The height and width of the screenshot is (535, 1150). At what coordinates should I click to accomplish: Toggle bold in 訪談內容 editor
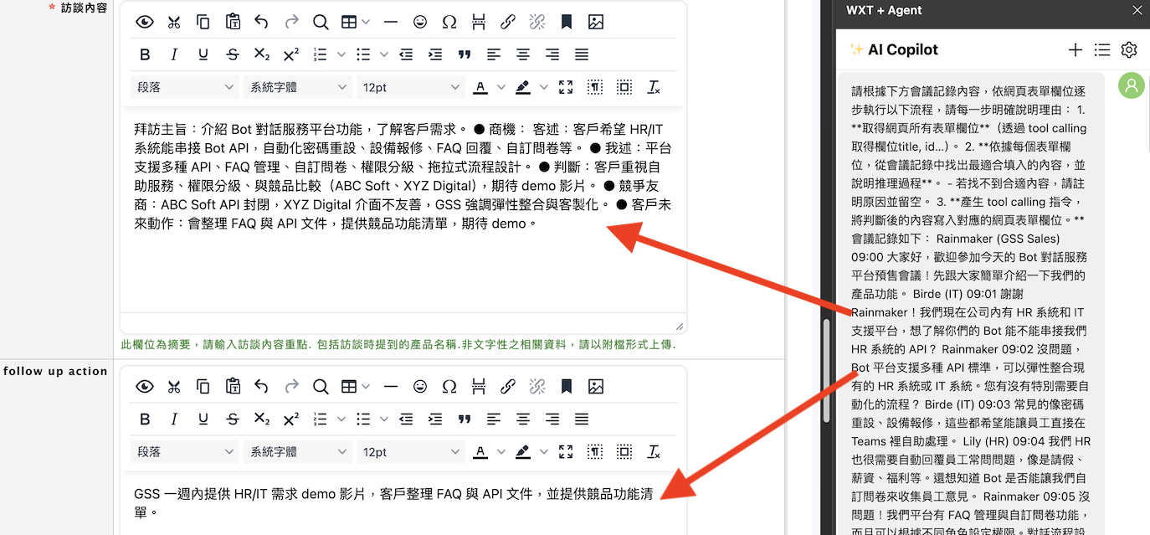(x=145, y=54)
